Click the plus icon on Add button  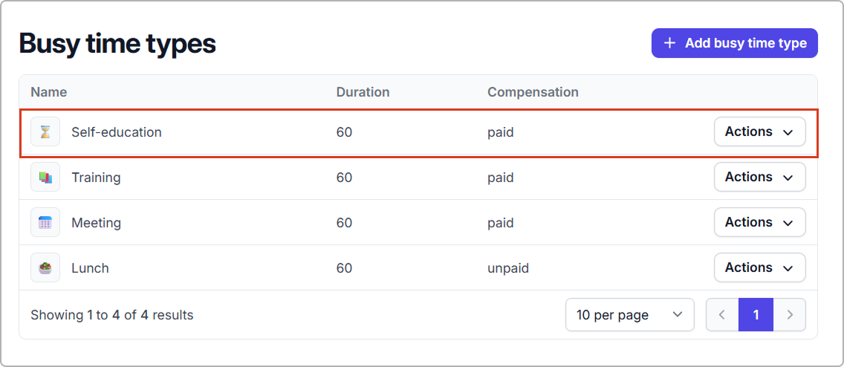[x=669, y=43]
